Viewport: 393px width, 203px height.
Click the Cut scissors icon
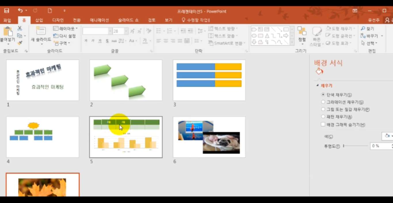click(20, 28)
